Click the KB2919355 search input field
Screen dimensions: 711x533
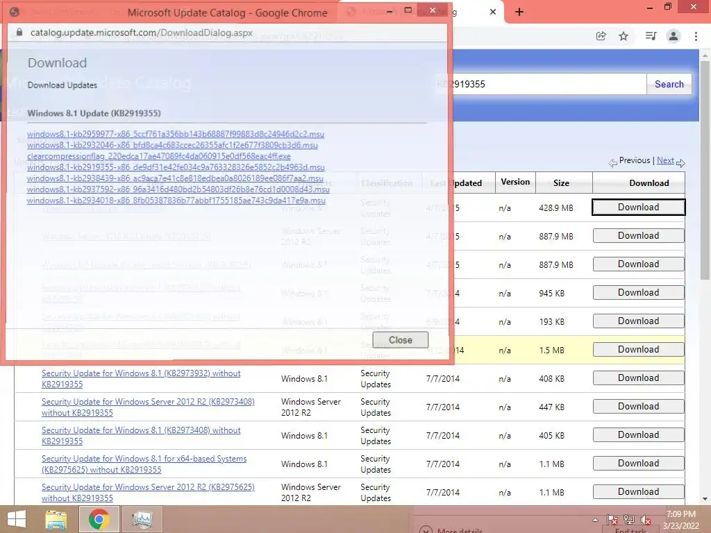(540, 84)
